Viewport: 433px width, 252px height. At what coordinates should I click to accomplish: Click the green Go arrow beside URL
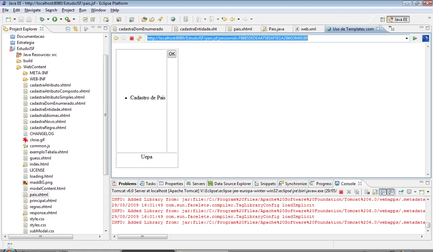pyautogui.click(x=415, y=39)
